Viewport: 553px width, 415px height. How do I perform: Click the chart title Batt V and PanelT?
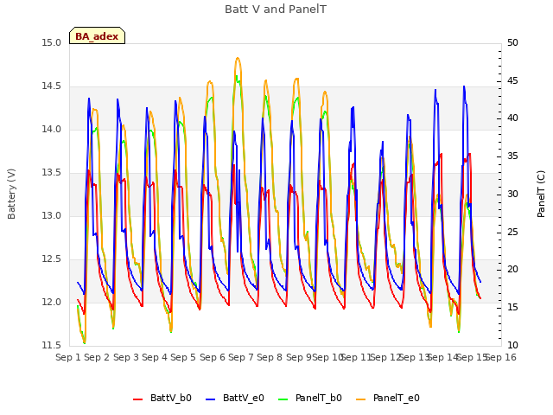coord(276,9)
